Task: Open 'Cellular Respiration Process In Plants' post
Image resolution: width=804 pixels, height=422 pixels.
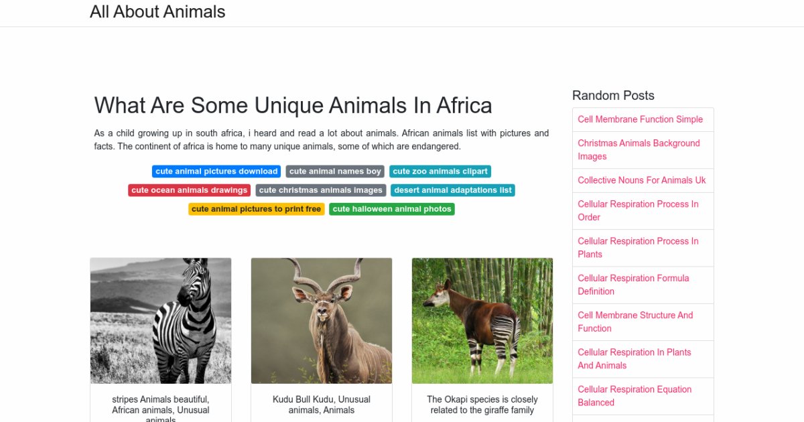Action: (638, 247)
